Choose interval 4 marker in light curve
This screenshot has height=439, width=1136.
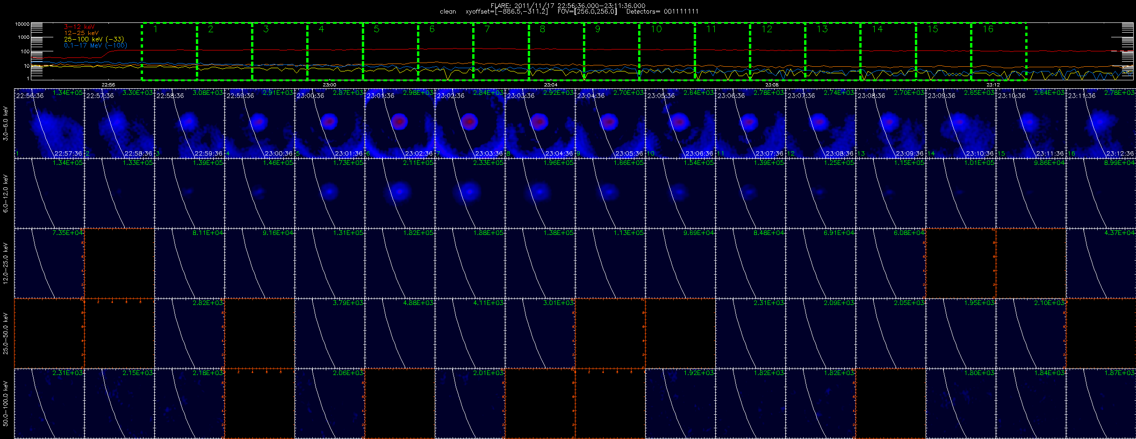pyautogui.click(x=321, y=29)
